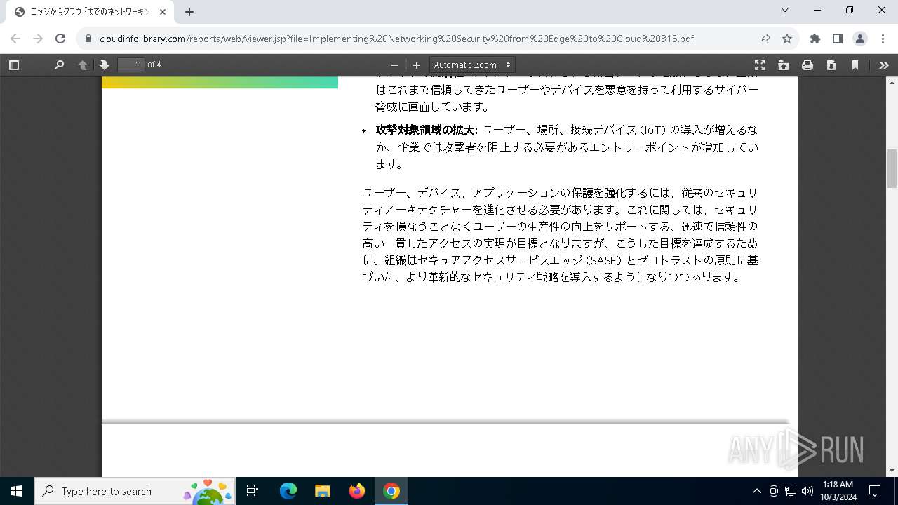The height and width of the screenshot is (505, 898).
Task: Click bold heading 攻撃対象領域の拡大
Action: coord(427,130)
